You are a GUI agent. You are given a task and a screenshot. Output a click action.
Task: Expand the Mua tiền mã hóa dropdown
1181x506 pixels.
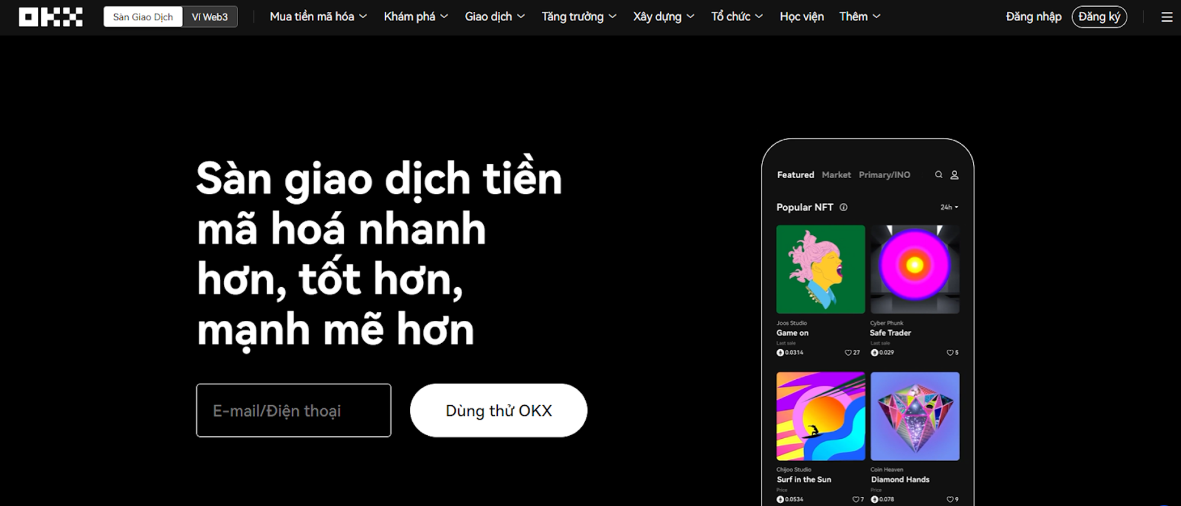click(318, 17)
